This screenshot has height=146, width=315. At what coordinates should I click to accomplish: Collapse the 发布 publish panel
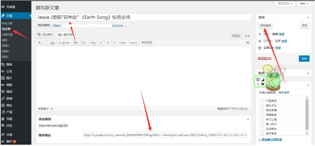pos(307,17)
